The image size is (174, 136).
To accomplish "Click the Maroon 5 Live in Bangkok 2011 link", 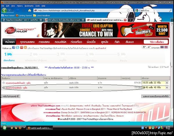I will pos(91,109).
